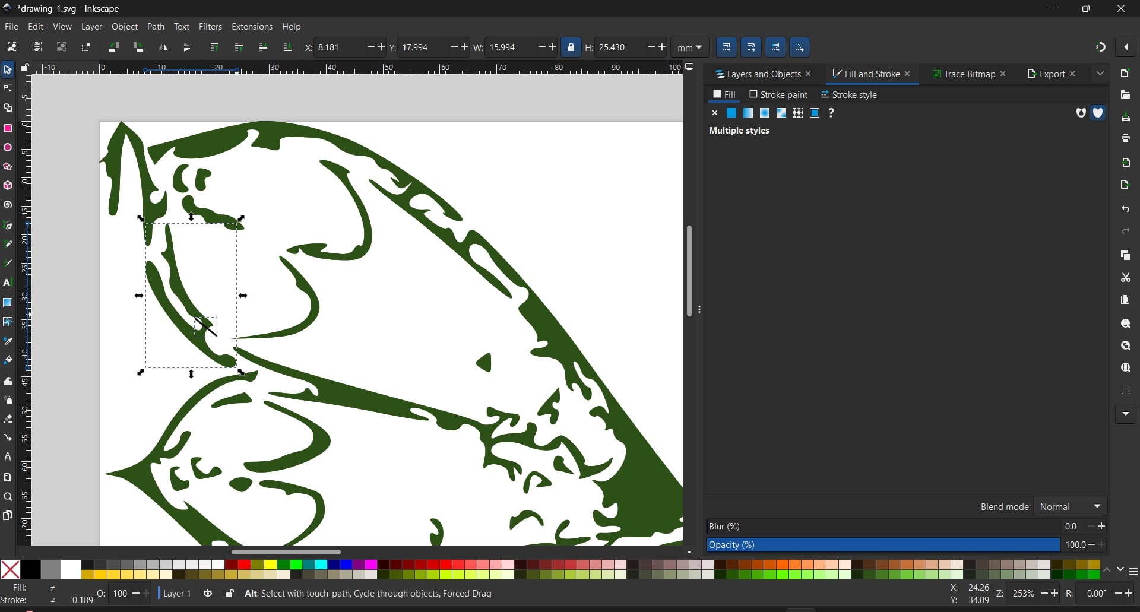The width and height of the screenshot is (1140, 612).
Task: Switch to the Stroke paint tab
Action: 778,95
